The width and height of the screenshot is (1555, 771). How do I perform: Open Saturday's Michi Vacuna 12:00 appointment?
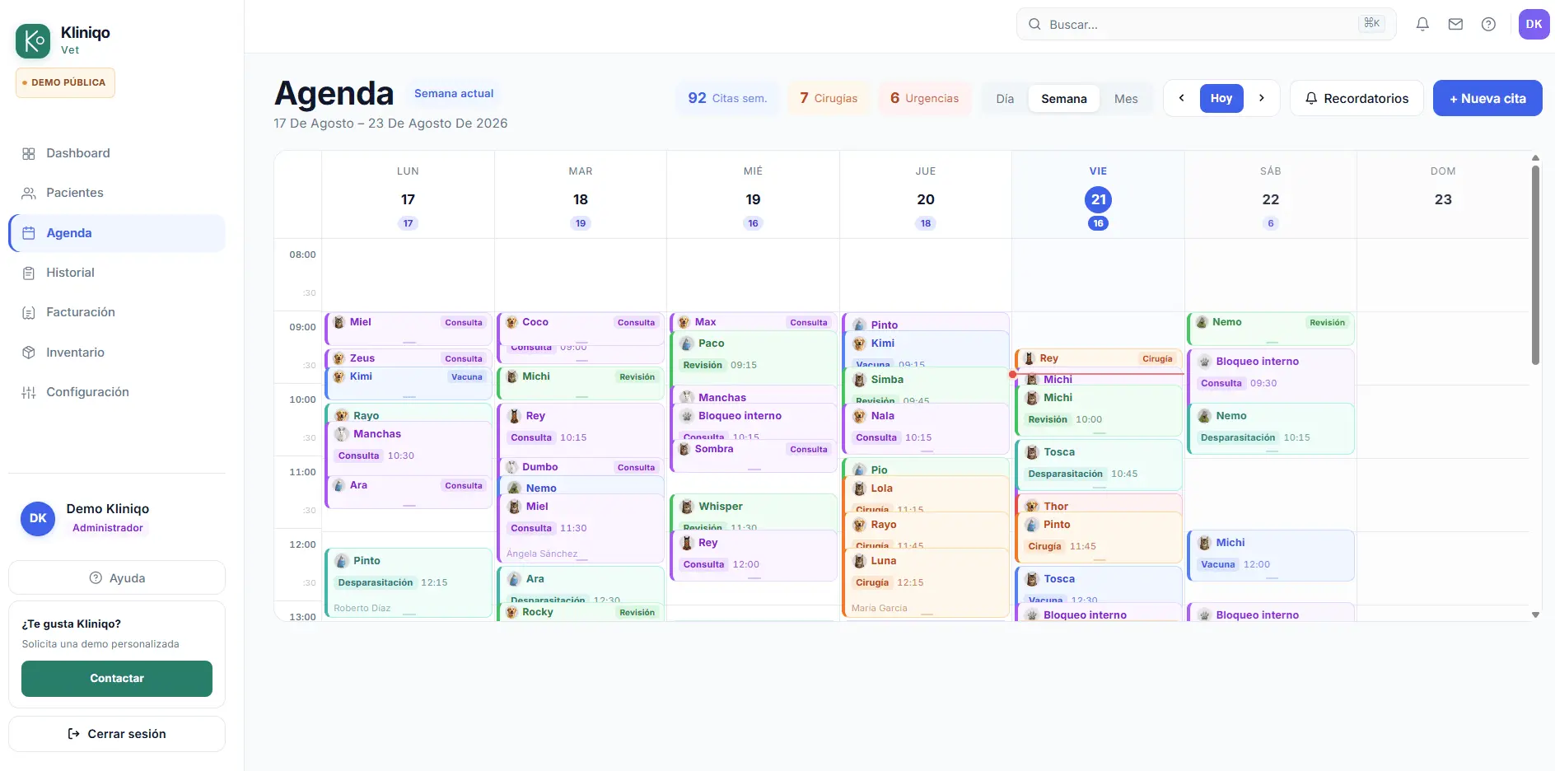1271,555
